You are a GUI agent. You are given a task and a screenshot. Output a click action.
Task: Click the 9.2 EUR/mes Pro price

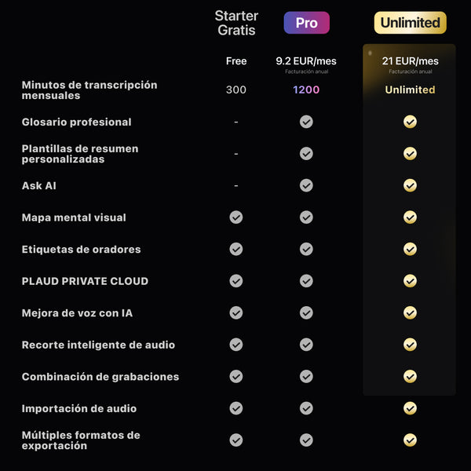(x=306, y=61)
